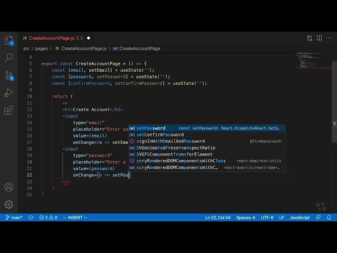Click the main branch in status bar
The image size is (337, 253).
pos(14,218)
